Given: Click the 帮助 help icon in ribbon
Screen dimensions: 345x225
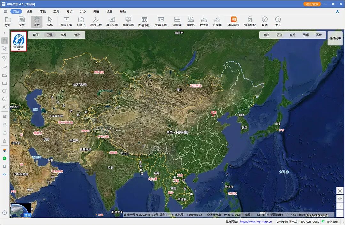Looking at the screenshot, I should tap(265, 22).
